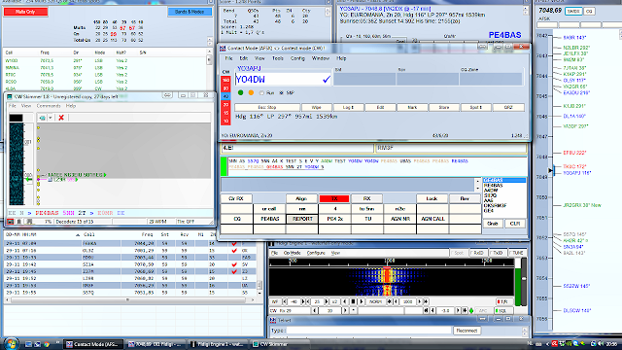
Task: Toggle the TUNE checkbox in Fldigi Engine
Action: pos(518,253)
